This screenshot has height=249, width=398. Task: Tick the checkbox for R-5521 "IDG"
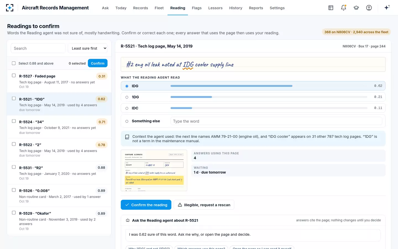pyautogui.click(x=14, y=98)
